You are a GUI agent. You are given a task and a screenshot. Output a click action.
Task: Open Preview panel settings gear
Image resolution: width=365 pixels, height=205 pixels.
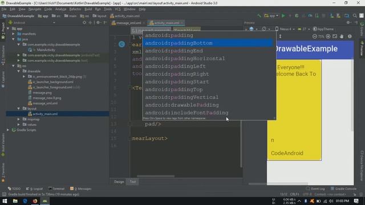click(x=348, y=23)
